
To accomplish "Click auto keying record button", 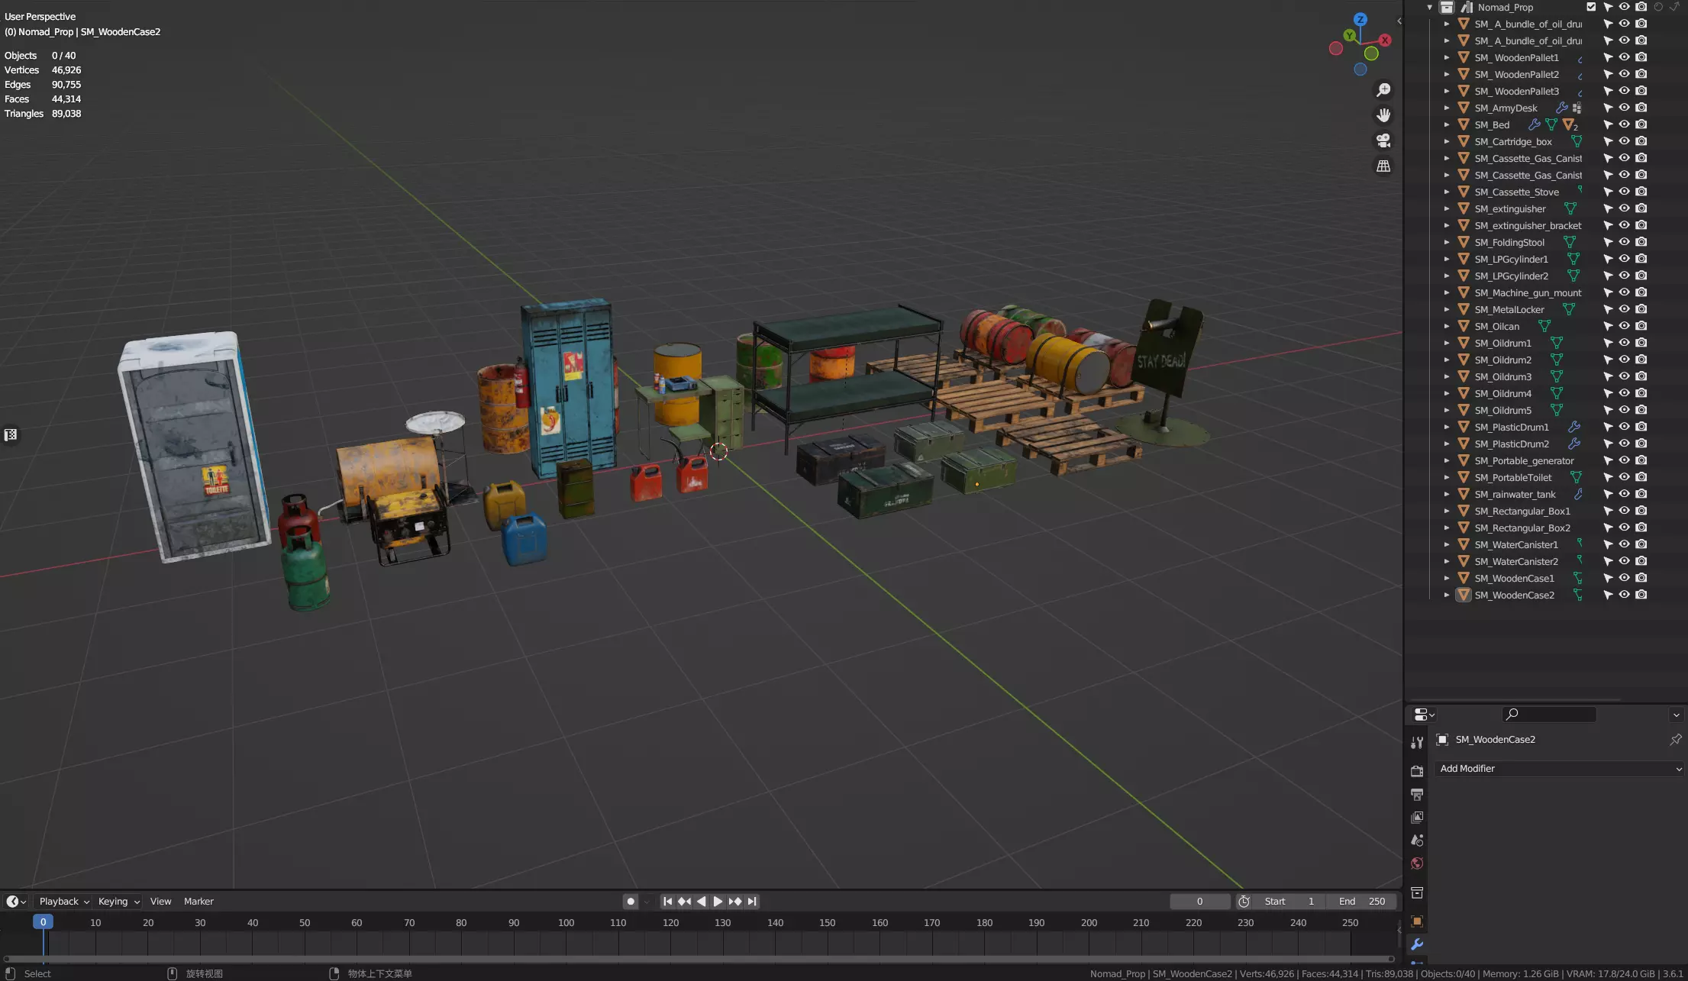I will pyautogui.click(x=631, y=902).
